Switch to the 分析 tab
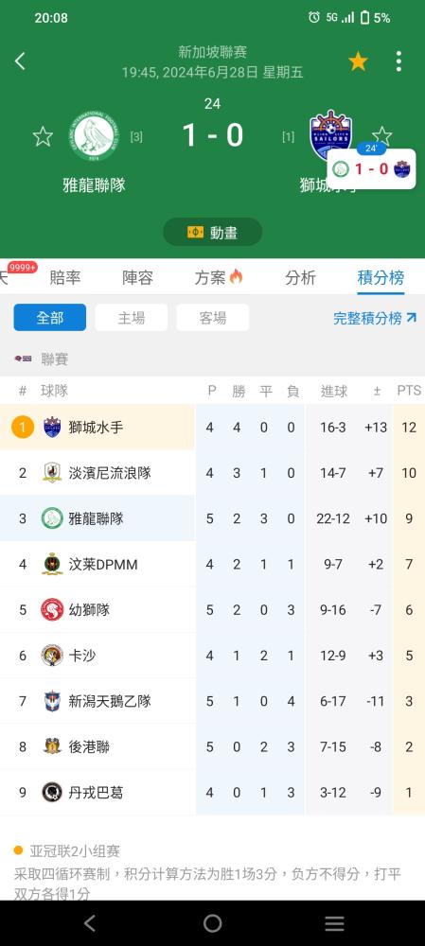 tap(301, 277)
